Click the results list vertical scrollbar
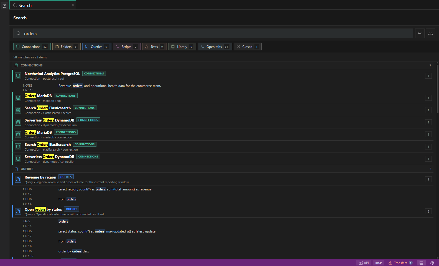Screen dimensions: 439x266 point(437,89)
